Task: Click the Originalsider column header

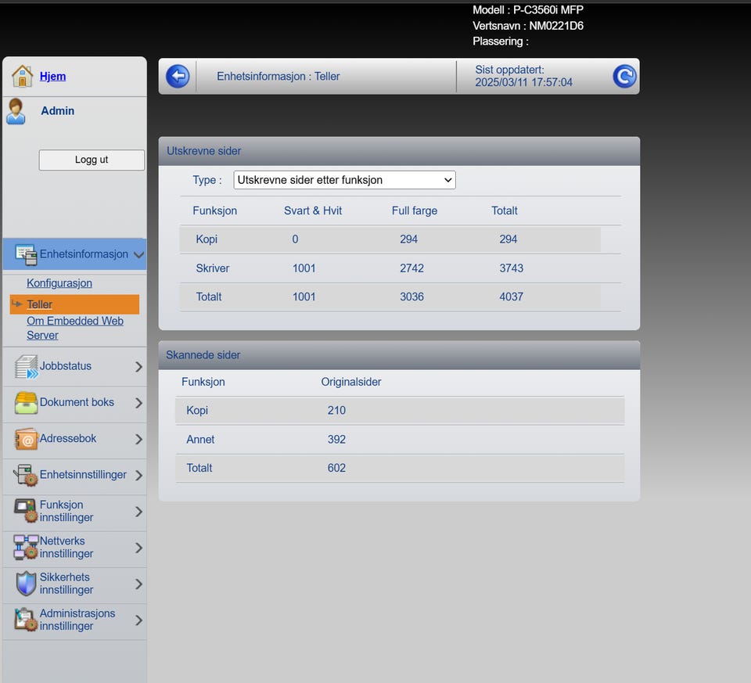Action: [351, 382]
